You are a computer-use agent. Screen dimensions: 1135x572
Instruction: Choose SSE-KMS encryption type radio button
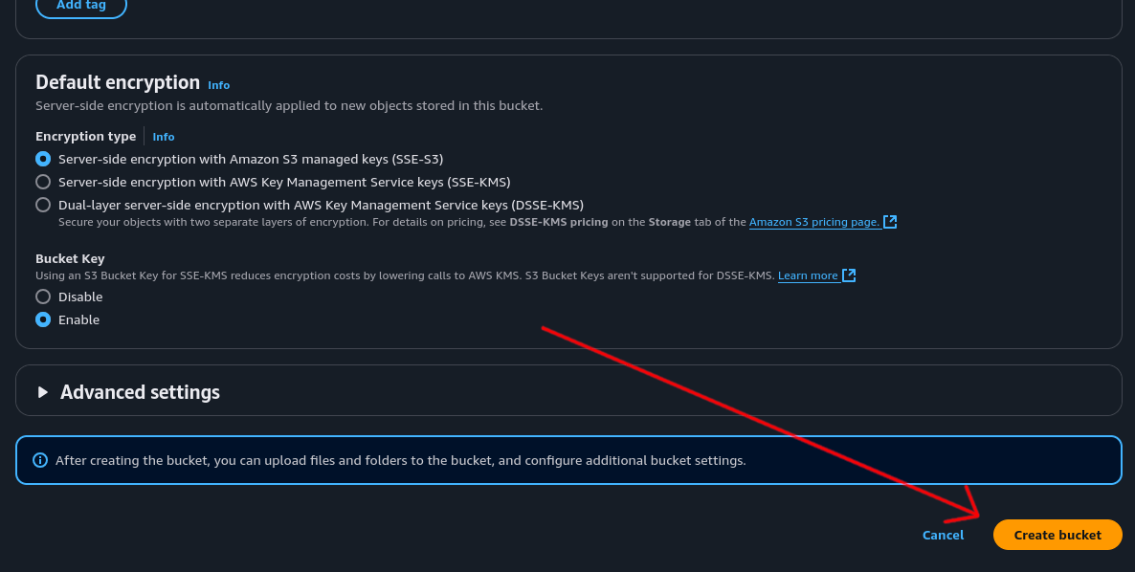click(43, 182)
